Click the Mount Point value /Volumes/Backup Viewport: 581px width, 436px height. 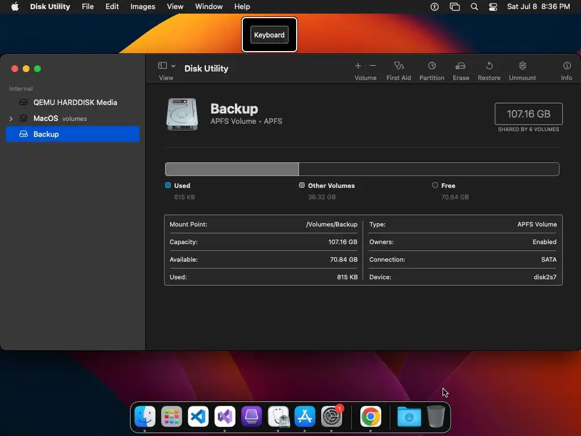331,224
